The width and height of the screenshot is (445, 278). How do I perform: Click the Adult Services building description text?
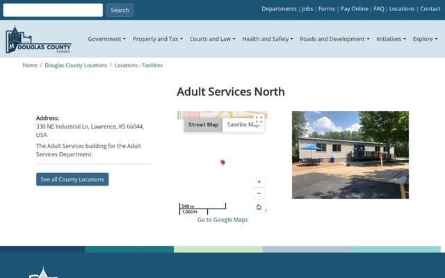[x=88, y=150]
